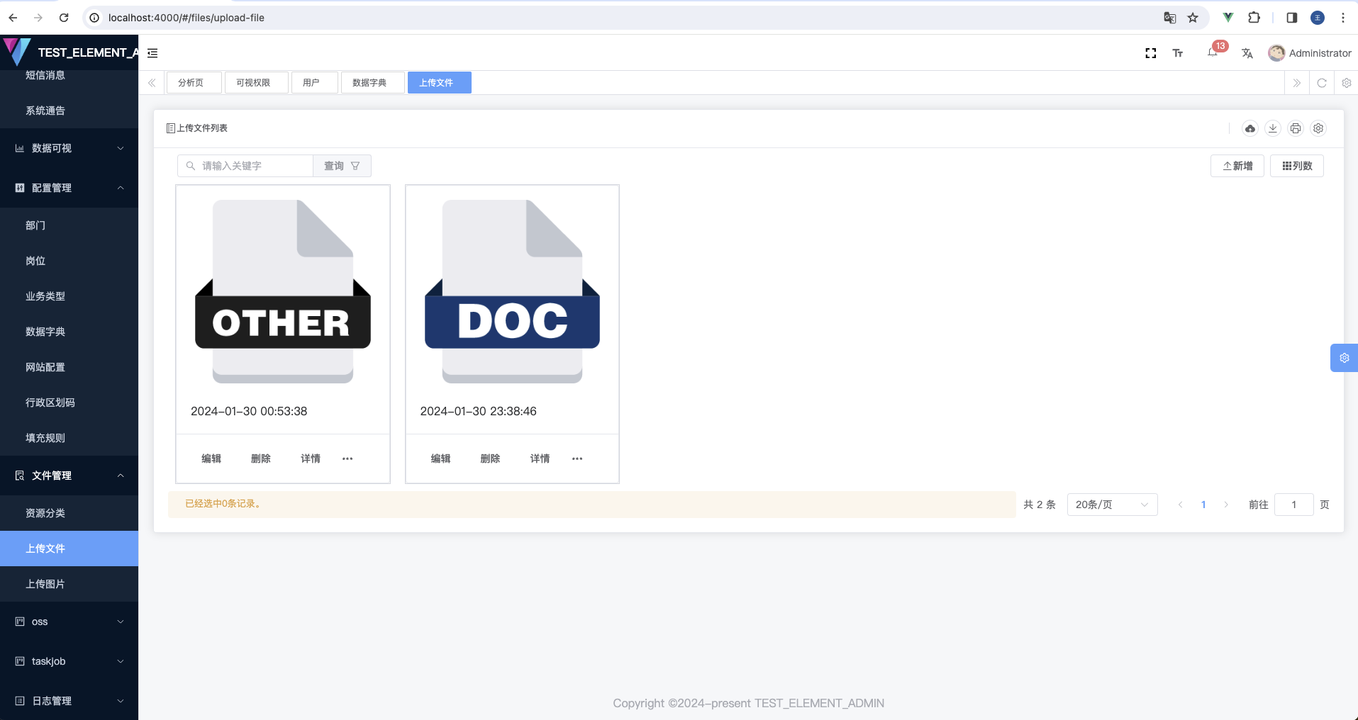The width and height of the screenshot is (1358, 720).
Task: Click page number 1 in pagination
Action: 1203,505
